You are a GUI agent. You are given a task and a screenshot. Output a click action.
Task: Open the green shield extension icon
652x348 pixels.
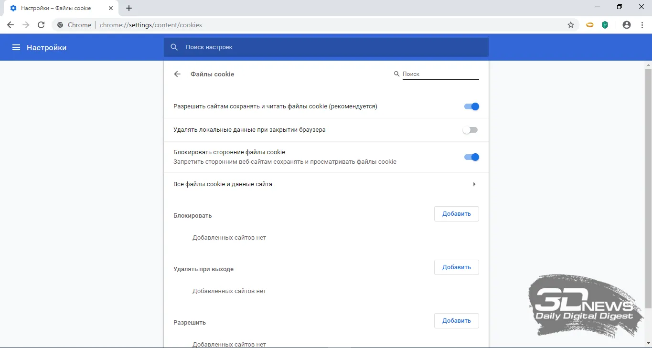point(605,25)
